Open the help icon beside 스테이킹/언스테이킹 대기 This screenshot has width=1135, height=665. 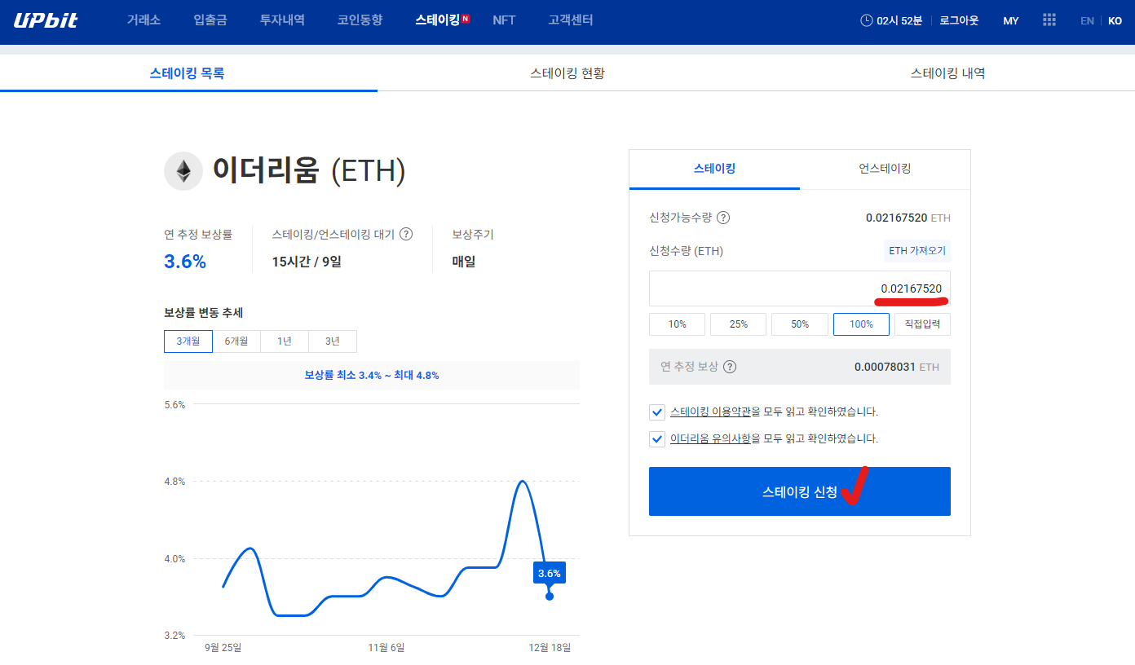click(x=406, y=234)
